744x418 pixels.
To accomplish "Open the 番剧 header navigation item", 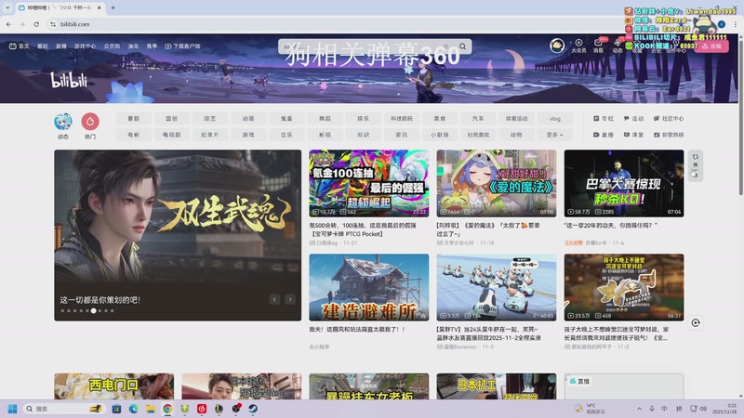I will pyautogui.click(x=43, y=46).
